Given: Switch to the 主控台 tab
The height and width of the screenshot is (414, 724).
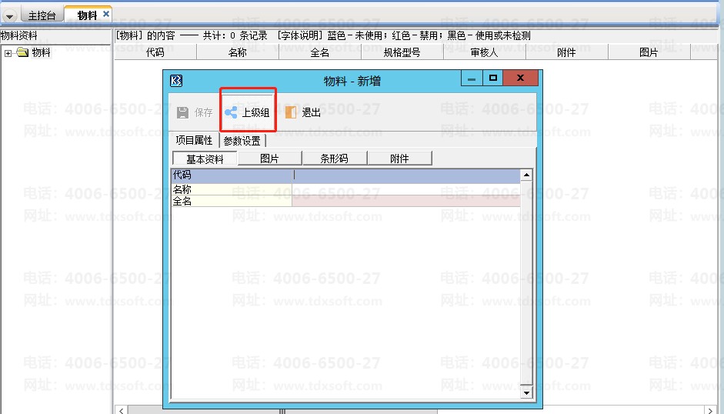Looking at the screenshot, I should tap(42, 15).
